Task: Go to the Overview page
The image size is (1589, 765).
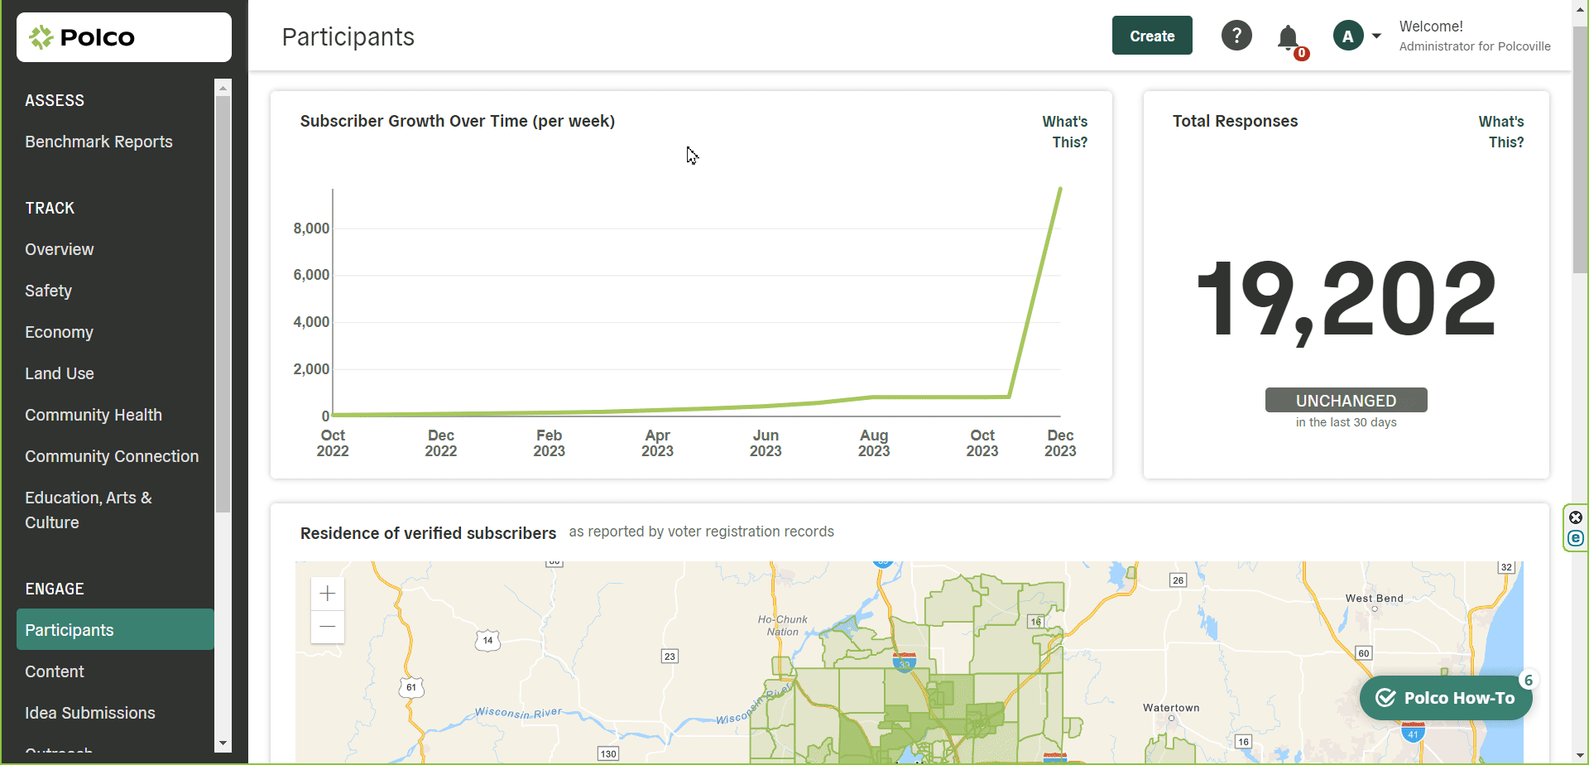Action: pos(59,249)
